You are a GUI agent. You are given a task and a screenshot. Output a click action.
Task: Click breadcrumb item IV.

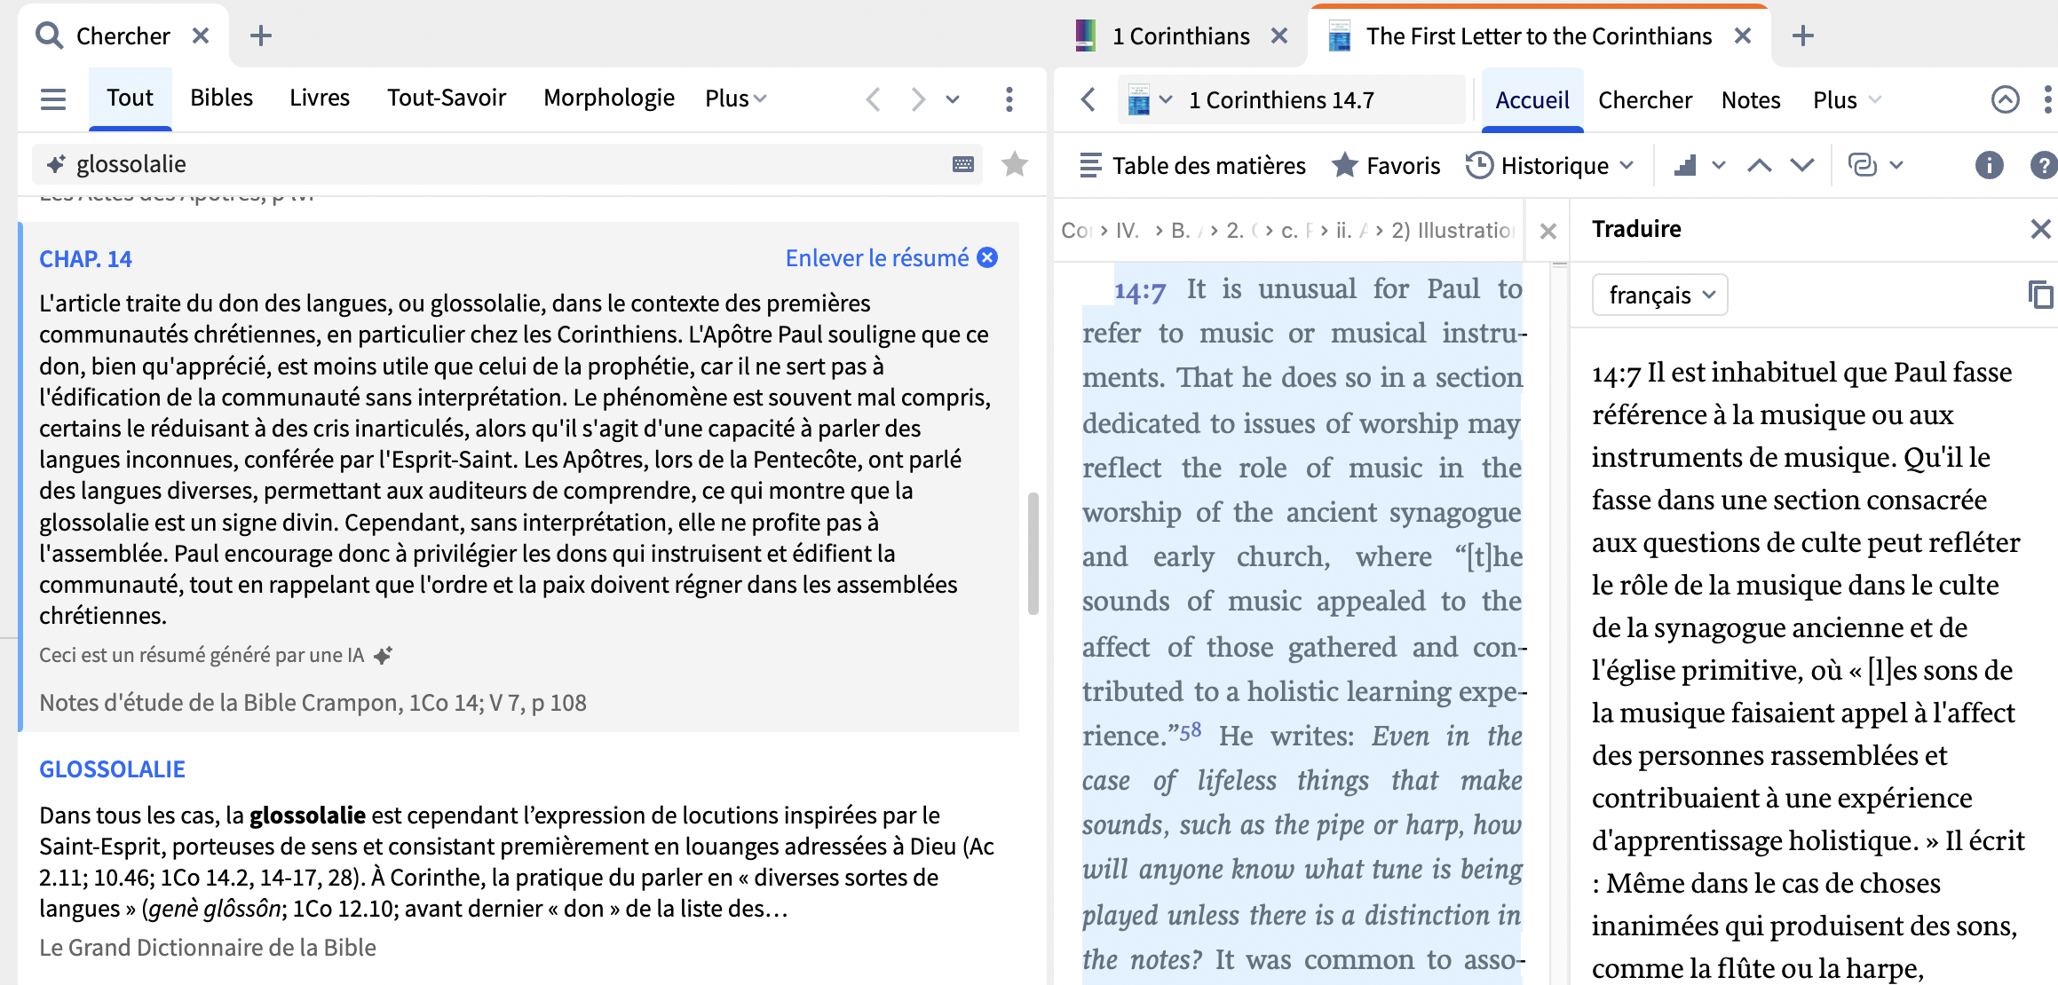tap(1127, 231)
